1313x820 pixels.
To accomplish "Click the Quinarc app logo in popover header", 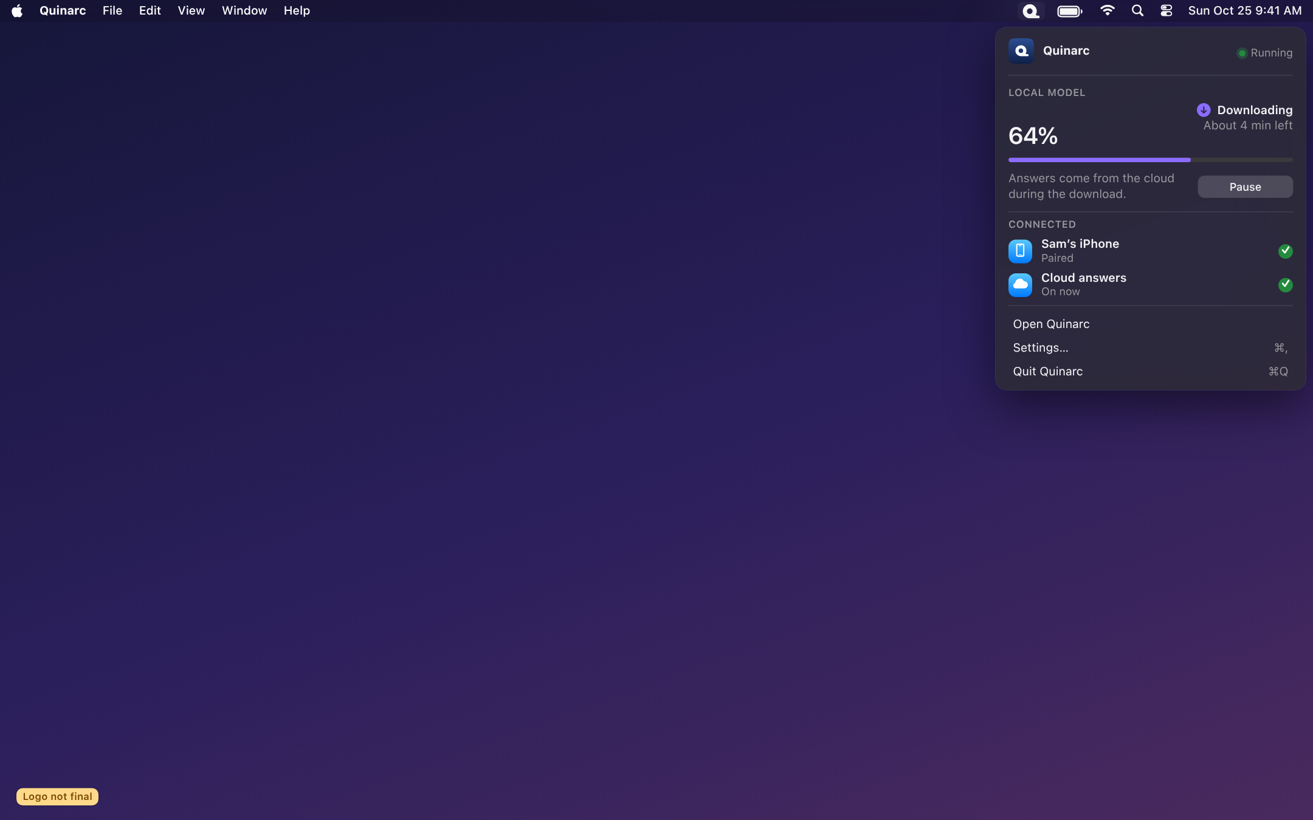I will [1021, 51].
